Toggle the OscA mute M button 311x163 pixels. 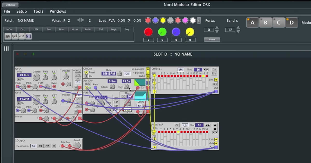pos(76,88)
